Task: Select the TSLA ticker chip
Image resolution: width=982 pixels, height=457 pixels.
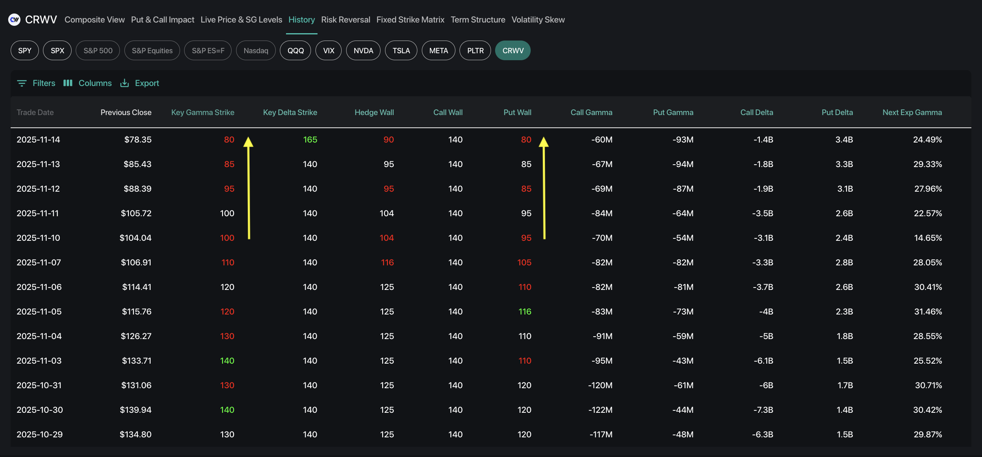Action: click(x=401, y=50)
